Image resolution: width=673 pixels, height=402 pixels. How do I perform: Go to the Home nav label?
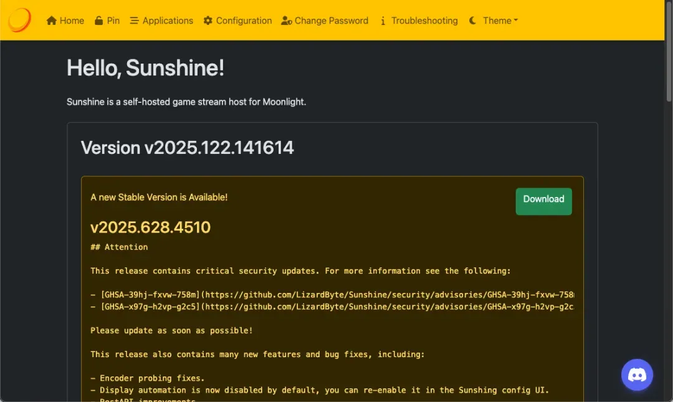coord(72,21)
